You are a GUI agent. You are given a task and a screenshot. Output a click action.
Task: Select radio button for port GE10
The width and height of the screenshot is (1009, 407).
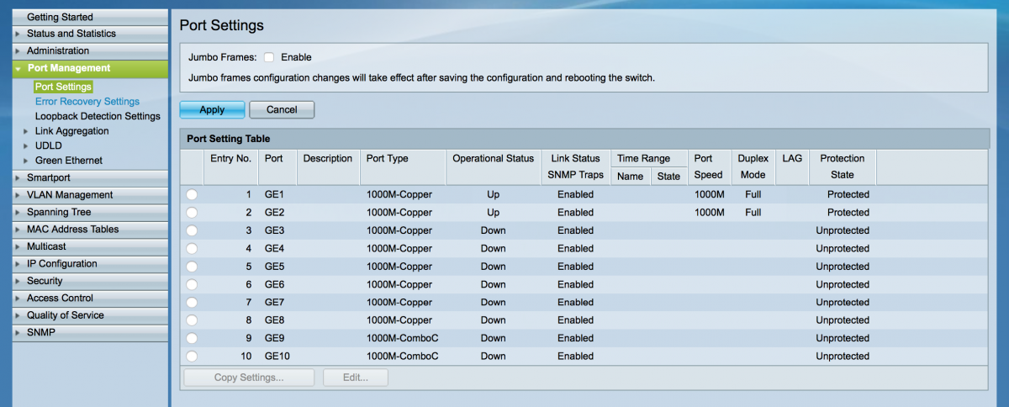click(x=192, y=356)
